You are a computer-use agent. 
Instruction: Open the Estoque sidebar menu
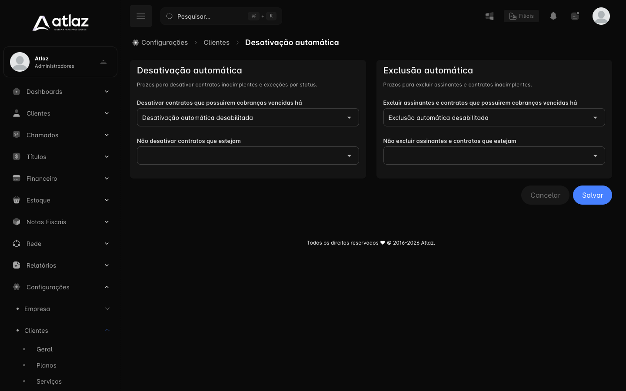click(x=60, y=200)
